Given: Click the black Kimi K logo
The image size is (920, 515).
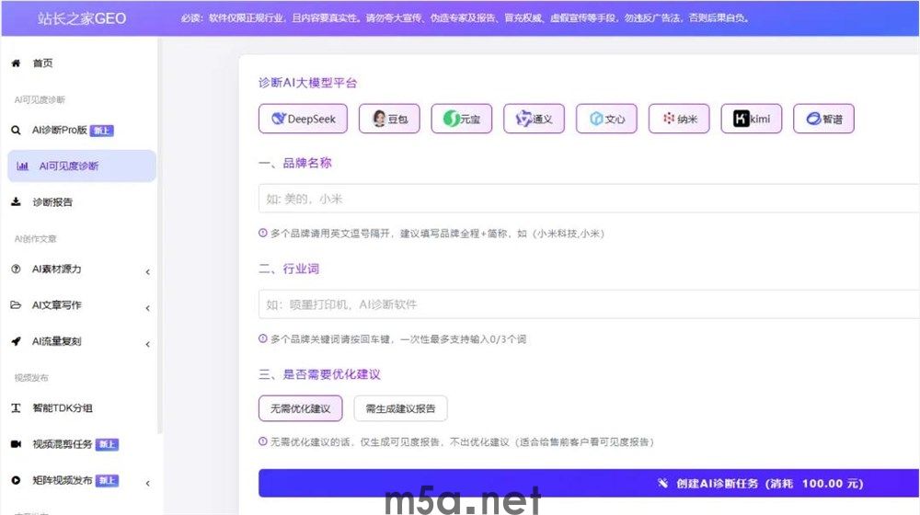Looking at the screenshot, I should click(741, 119).
